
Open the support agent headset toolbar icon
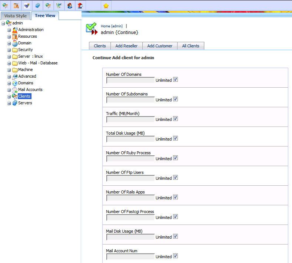tap(70, 6)
